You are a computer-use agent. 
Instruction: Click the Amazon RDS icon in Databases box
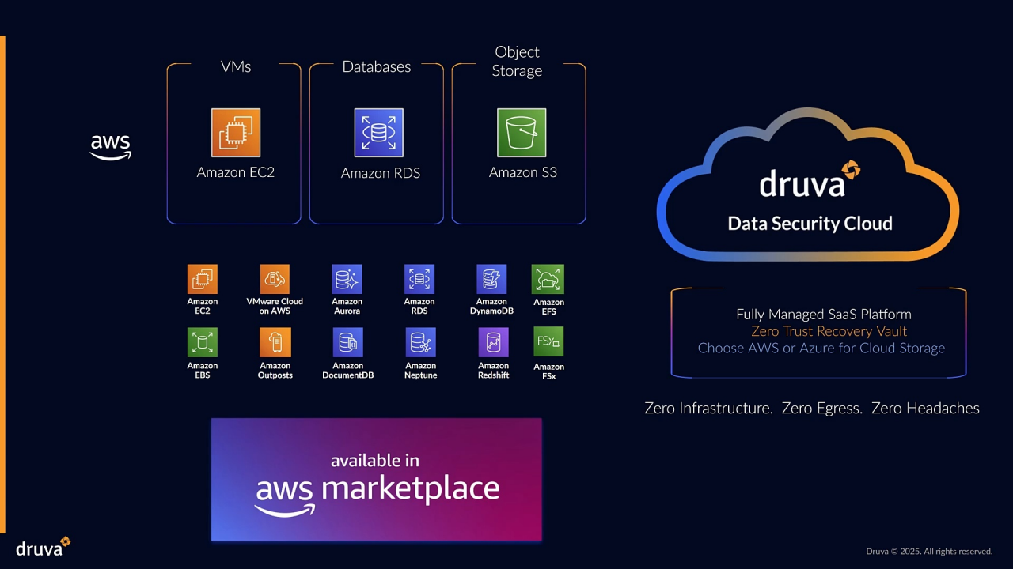379,132
